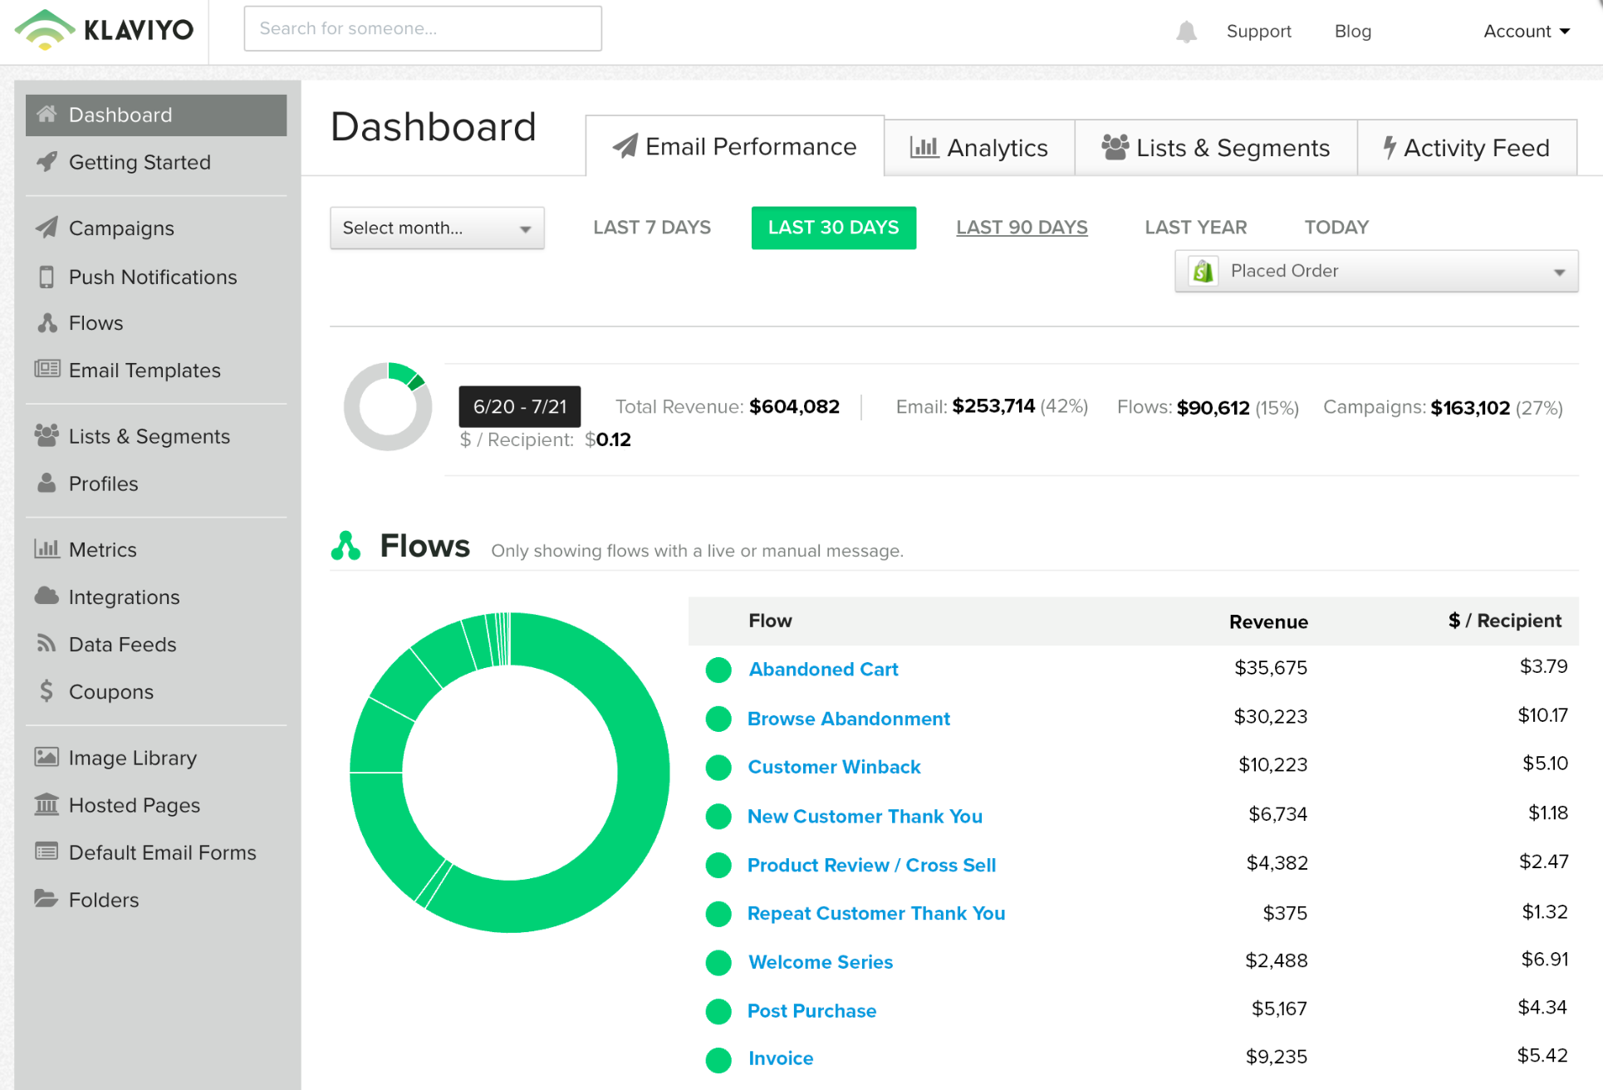Set the date range to TODAY
The height and width of the screenshot is (1090, 1603).
(x=1336, y=228)
